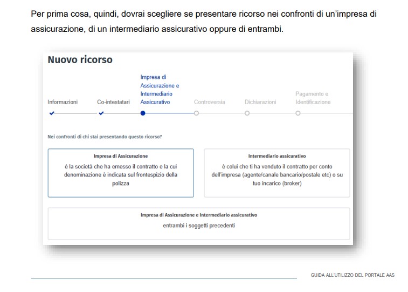Open the Co-intestatari step label
Screen dimensions: 408x292
pos(113,101)
